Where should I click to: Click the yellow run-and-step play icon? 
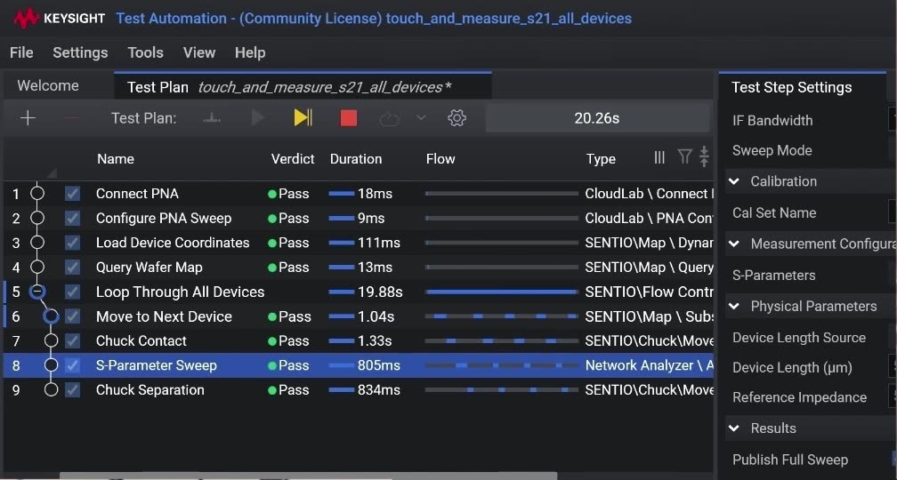[303, 117]
